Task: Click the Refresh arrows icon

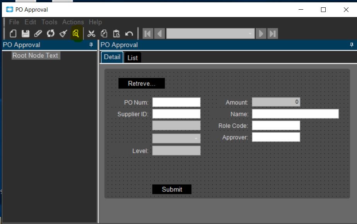Action: (51, 33)
